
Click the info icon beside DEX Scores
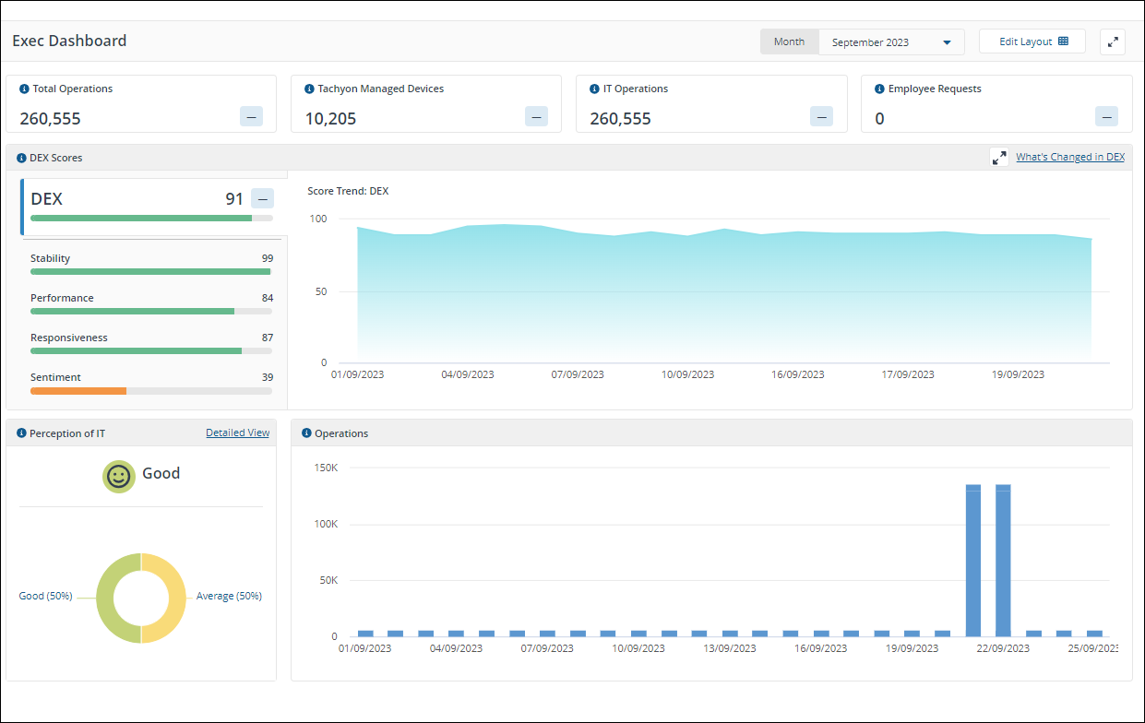pyautogui.click(x=21, y=158)
